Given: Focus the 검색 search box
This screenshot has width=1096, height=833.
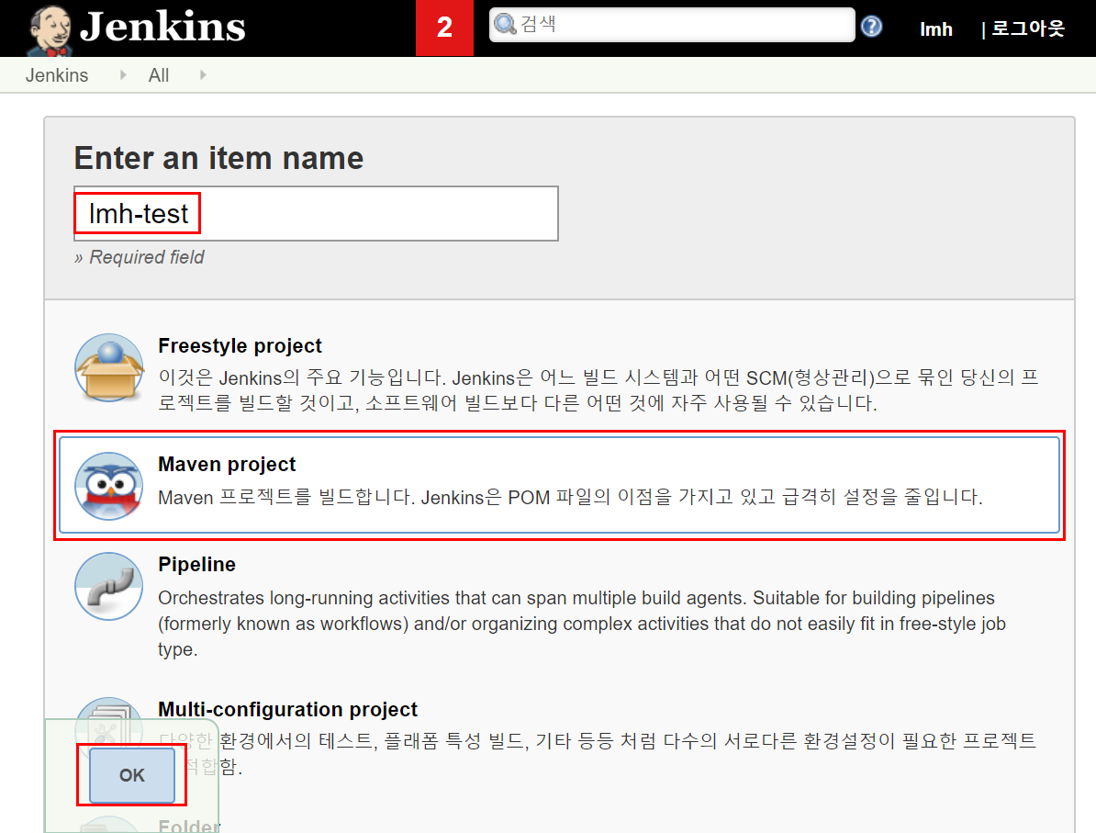Looking at the screenshot, I should point(672,25).
